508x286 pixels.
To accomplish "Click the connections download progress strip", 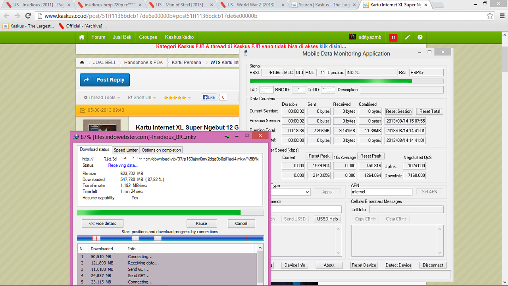I will (170, 238).
